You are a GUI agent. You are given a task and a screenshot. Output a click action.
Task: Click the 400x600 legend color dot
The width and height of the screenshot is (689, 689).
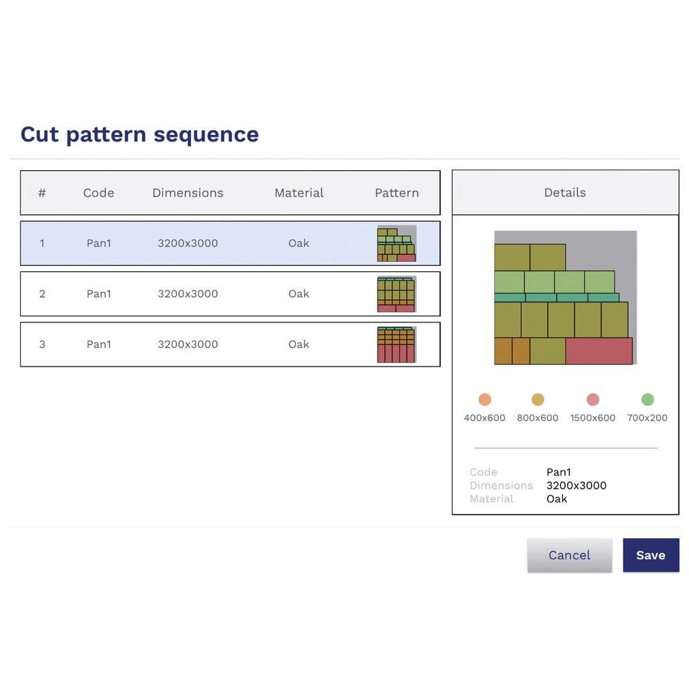pyautogui.click(x=484, y=399)
